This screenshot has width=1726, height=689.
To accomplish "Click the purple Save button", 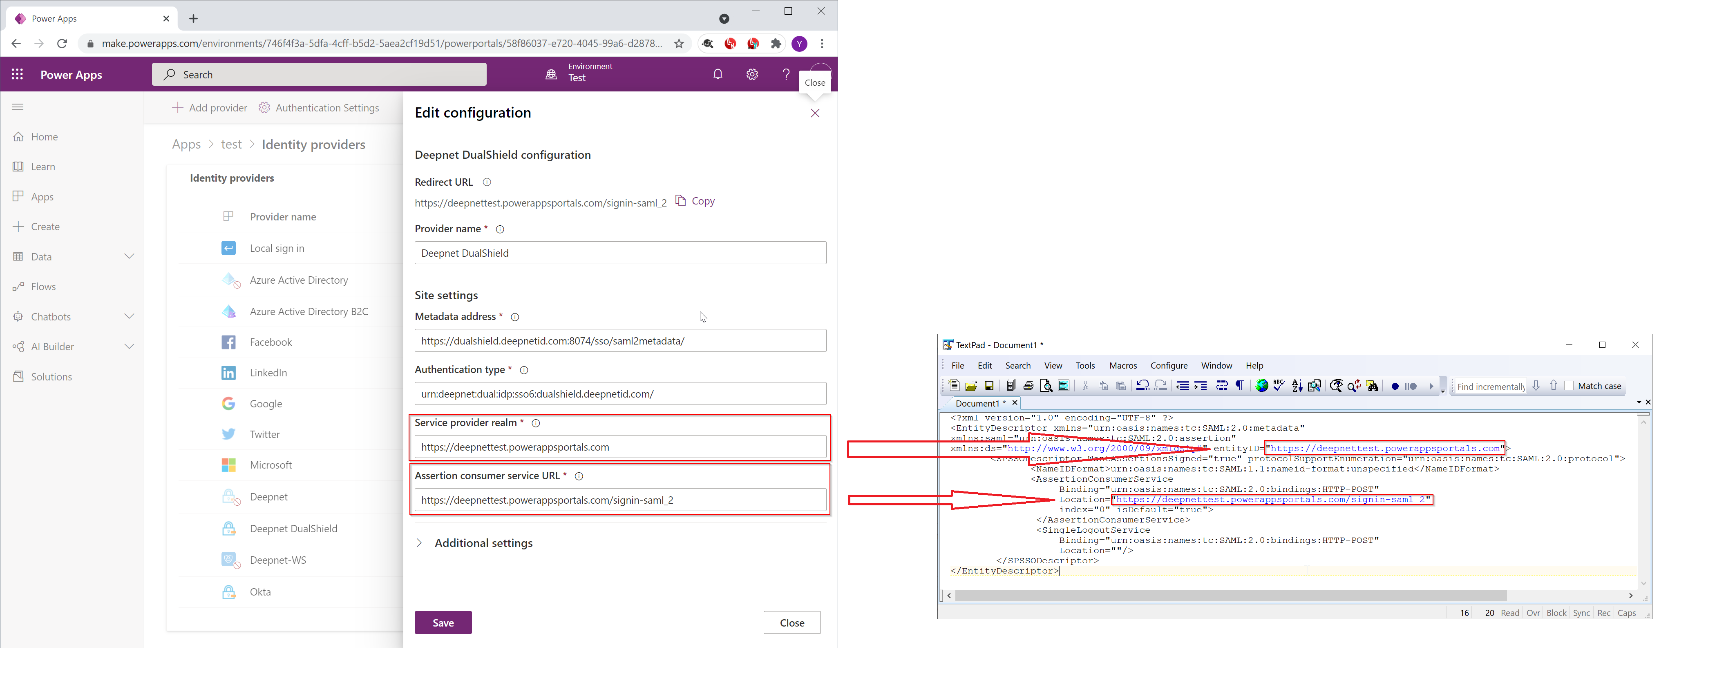I will 443,623.
